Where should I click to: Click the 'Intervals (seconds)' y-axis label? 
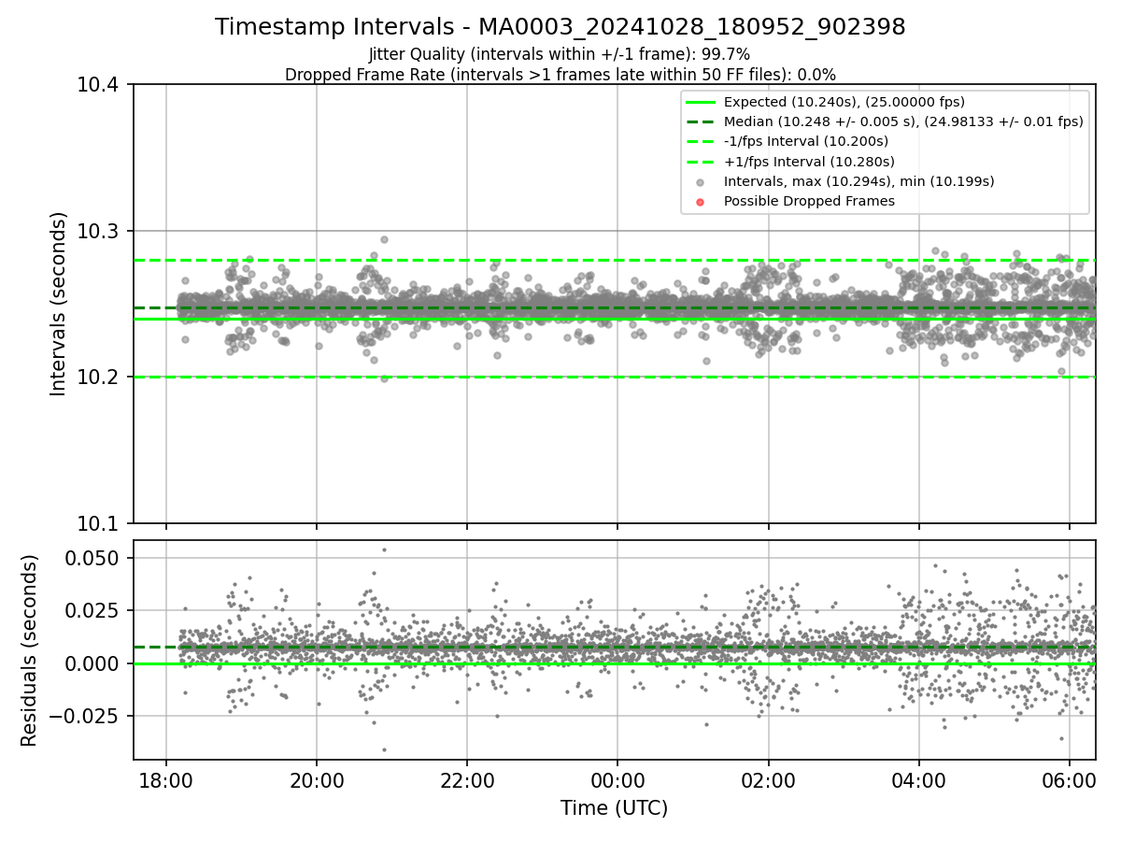pyautogui.click(x=59, y=304)
